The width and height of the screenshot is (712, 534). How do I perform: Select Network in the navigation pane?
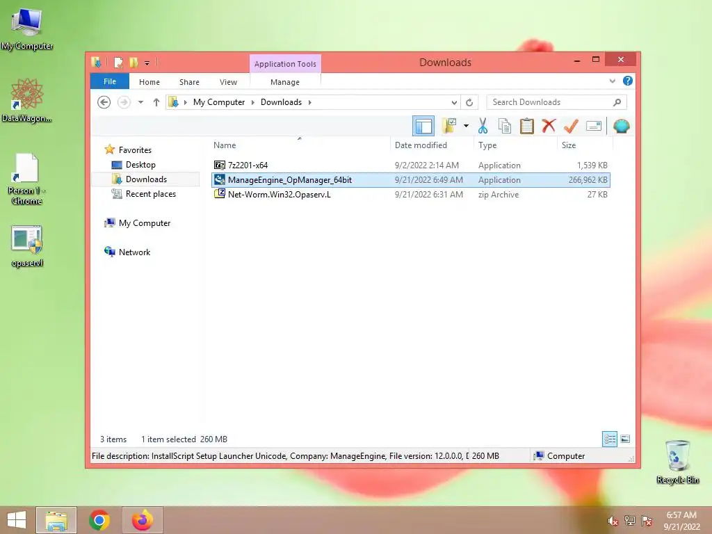coord(134,252)
